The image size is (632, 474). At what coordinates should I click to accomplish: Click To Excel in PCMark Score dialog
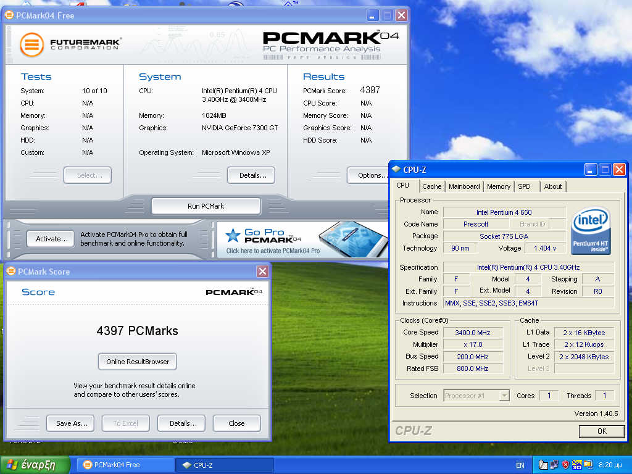[x=126, y=423]
